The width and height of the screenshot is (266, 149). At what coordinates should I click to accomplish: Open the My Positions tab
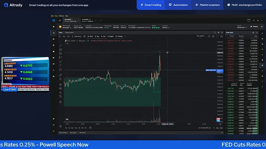click(x=63, y=133)
